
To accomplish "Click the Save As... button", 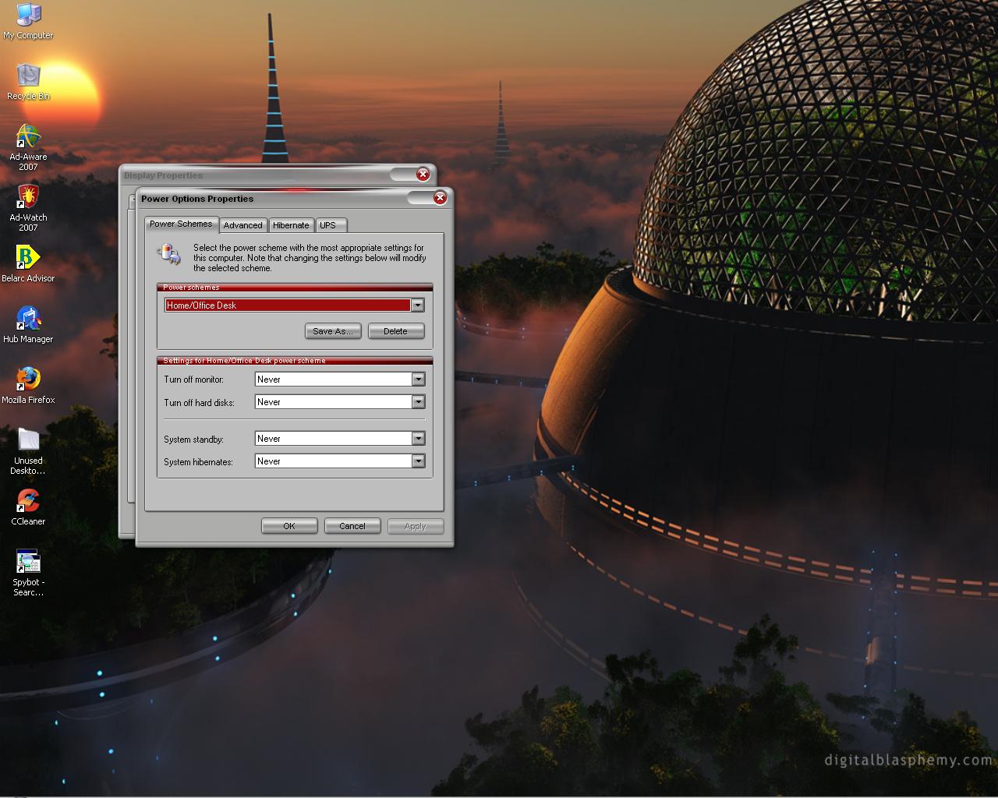I will point(333,331).
